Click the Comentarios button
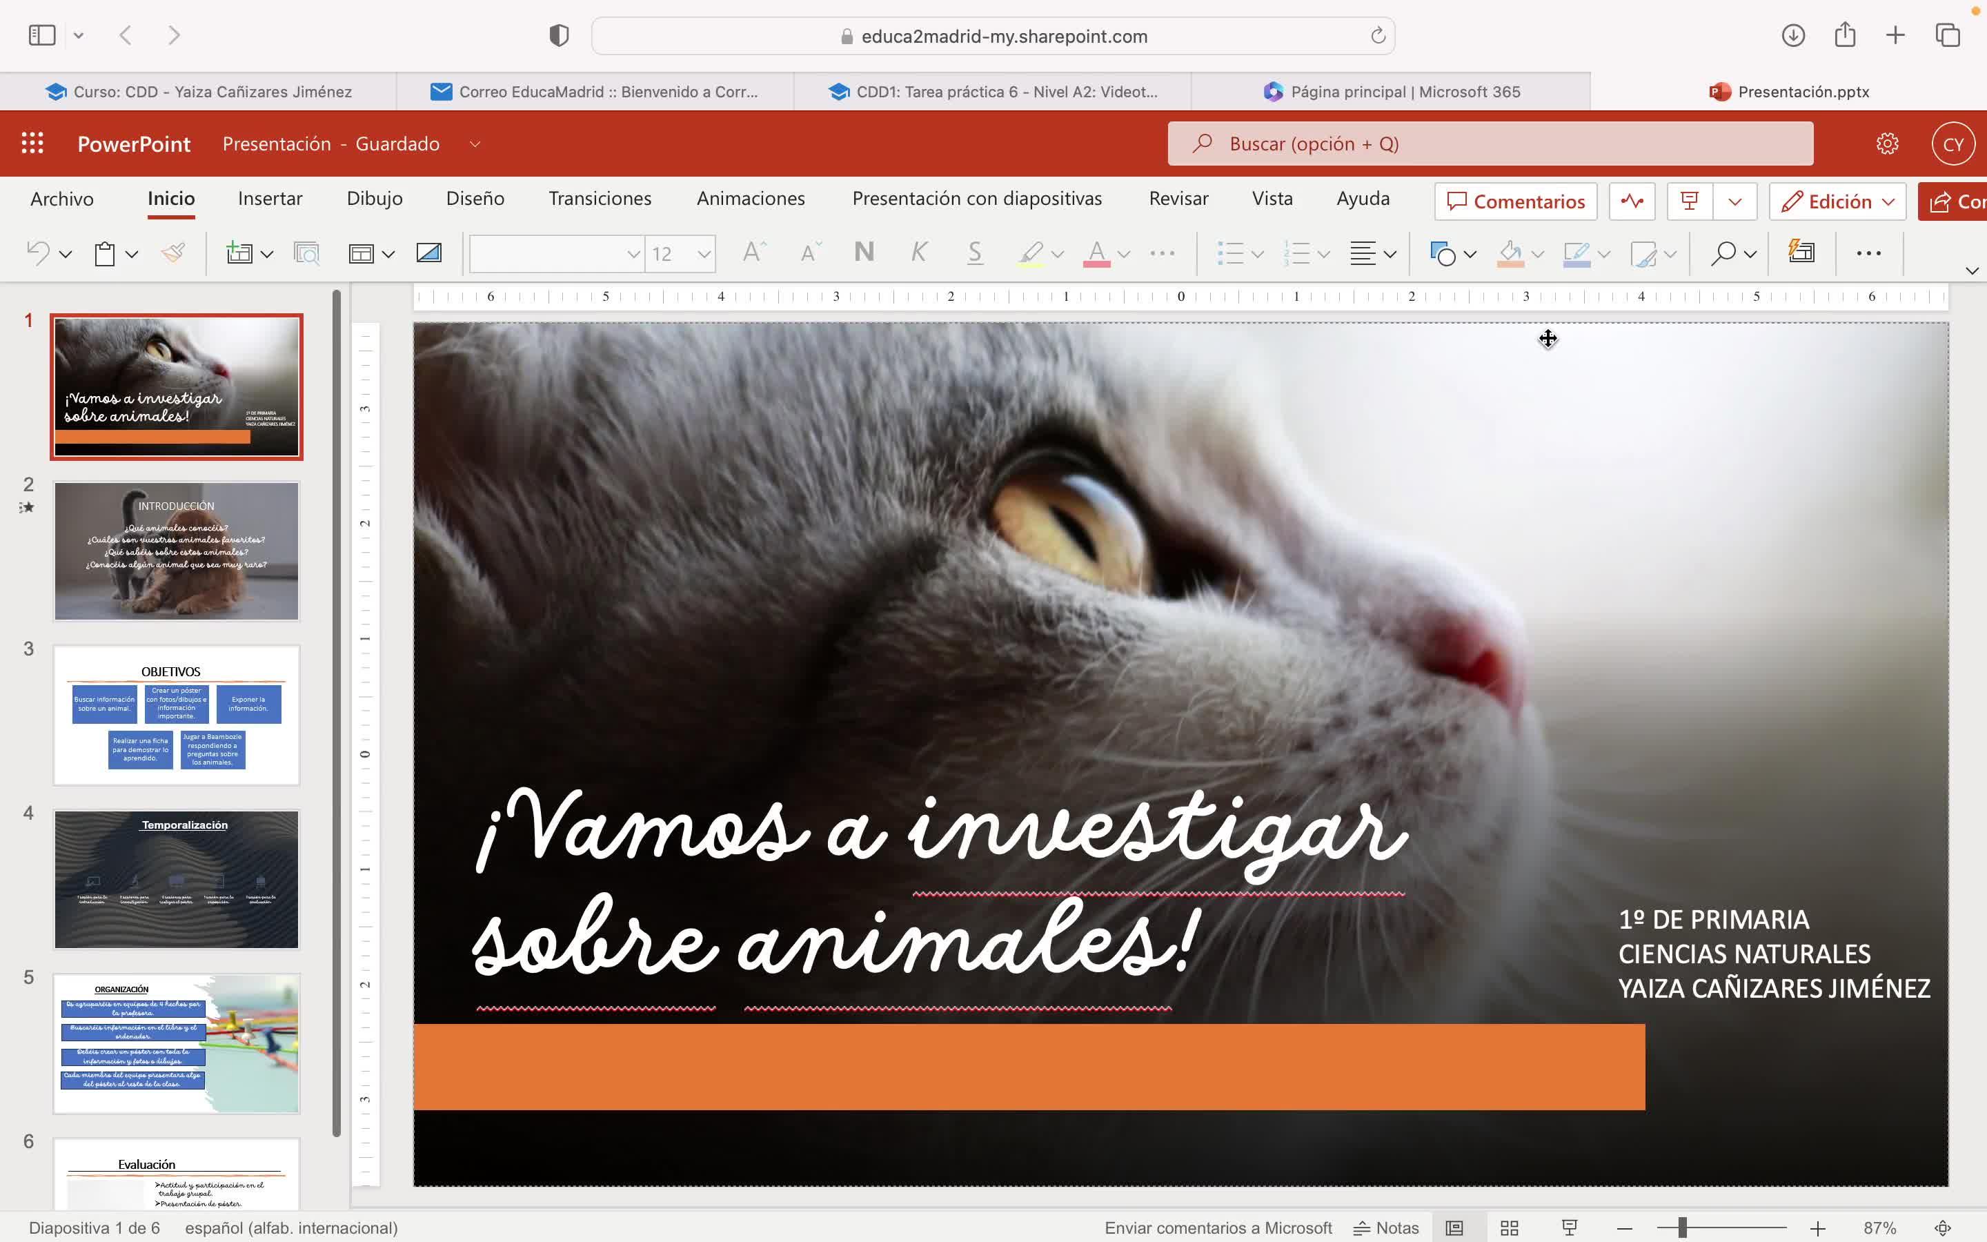Image resolution: width=1987 pixels, height=1242 pixels. point(1516,201)
